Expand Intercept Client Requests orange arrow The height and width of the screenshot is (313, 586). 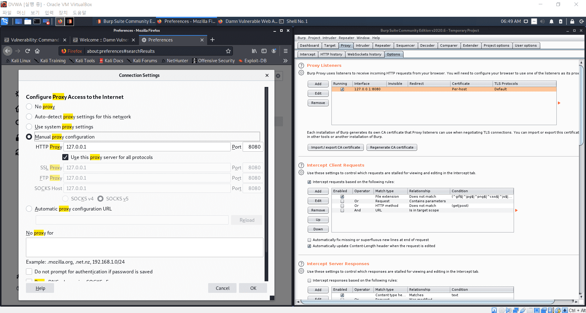[x=516, y=210]
